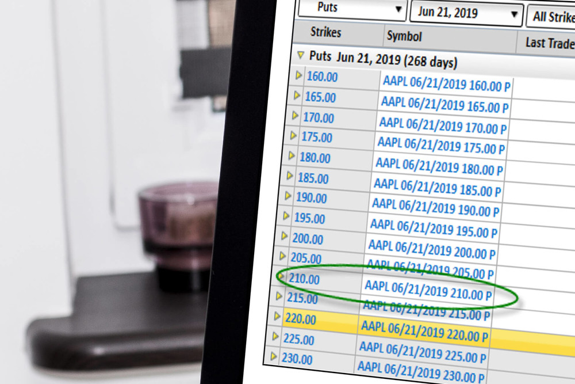Open symbol AAPL 06/21/2019 225.00 P
Image resolution: width=575 pixels, height=384 pixels.
423,352
